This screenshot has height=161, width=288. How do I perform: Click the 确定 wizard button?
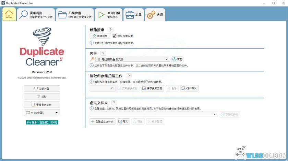pyautogui.click(x=177, y=59)
